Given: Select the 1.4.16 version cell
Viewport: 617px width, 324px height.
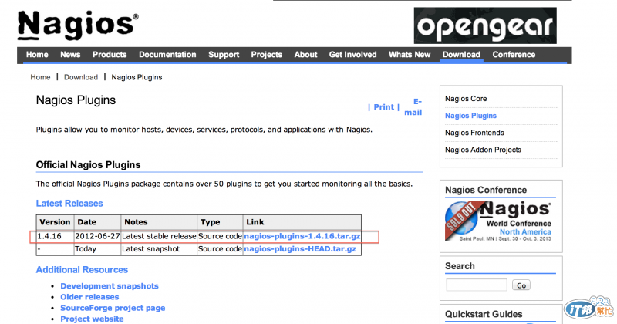Looking at the screenshot, I should [56, 236].
